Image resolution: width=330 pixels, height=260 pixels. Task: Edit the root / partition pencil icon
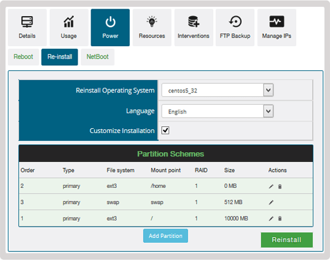pos(271,219)
